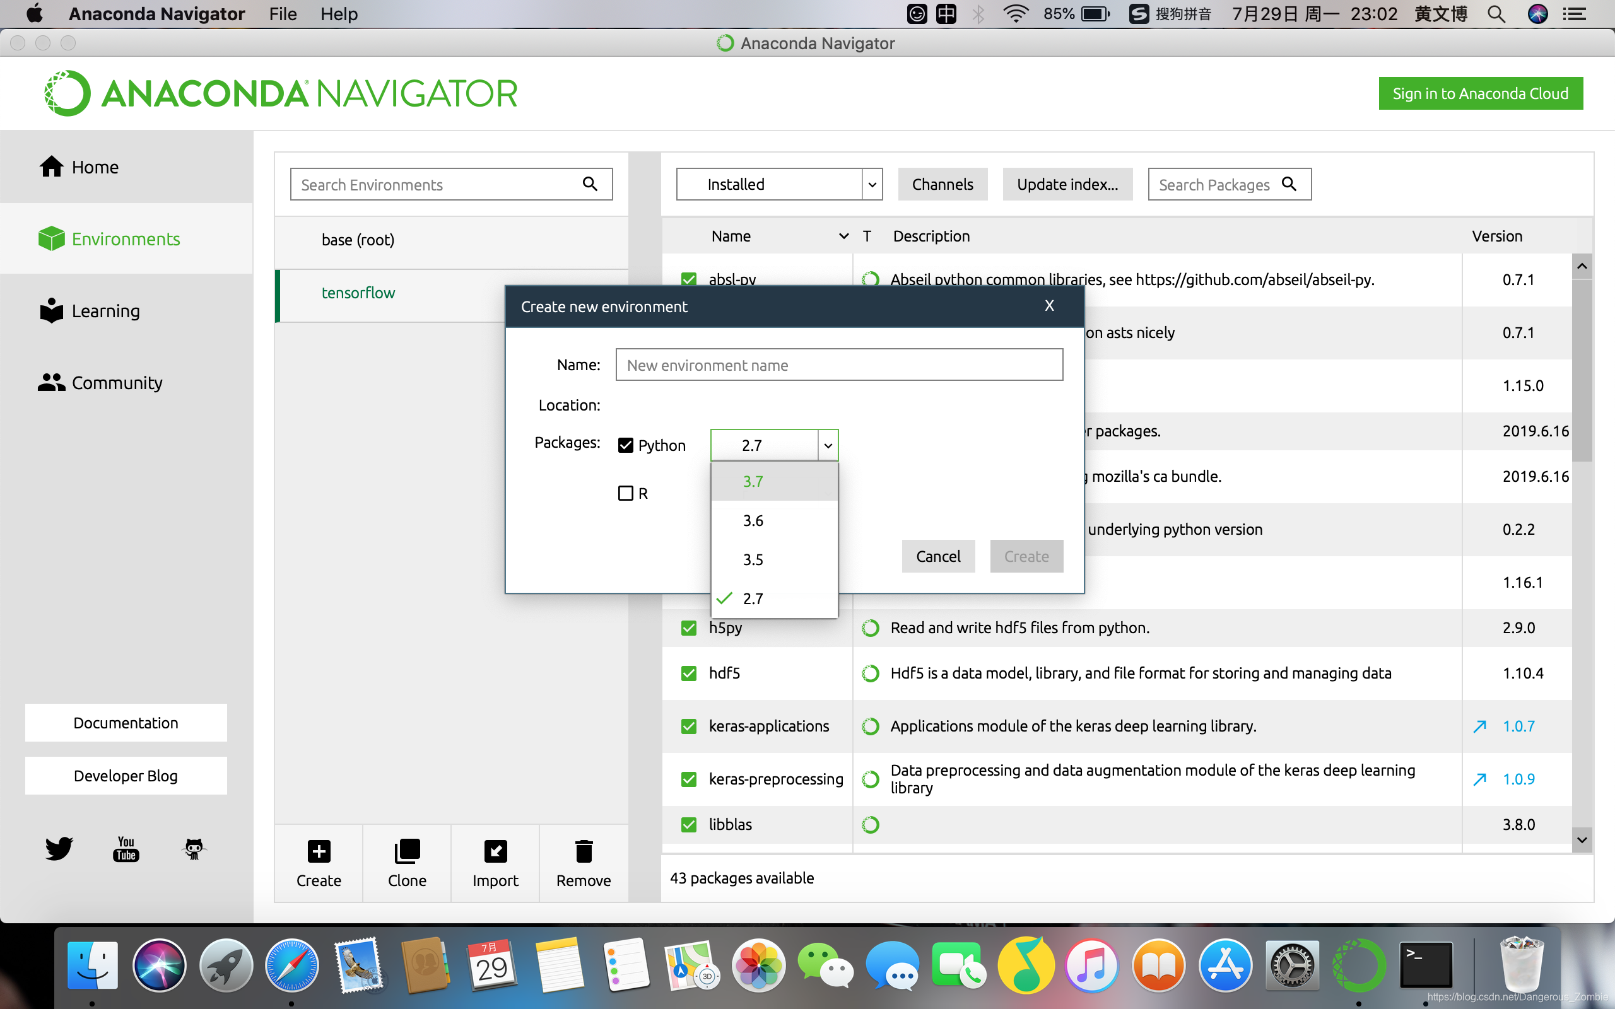Screen dimensions: 1615x1009
Task: Toggle the absl-py package checkbox
Action: [689, 279]
